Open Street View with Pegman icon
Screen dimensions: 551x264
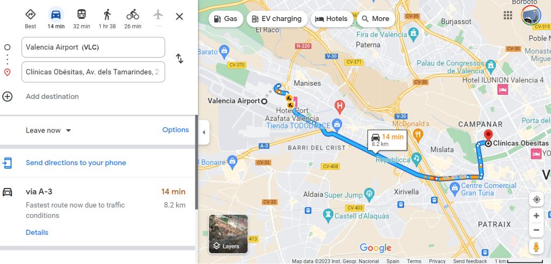536,247
